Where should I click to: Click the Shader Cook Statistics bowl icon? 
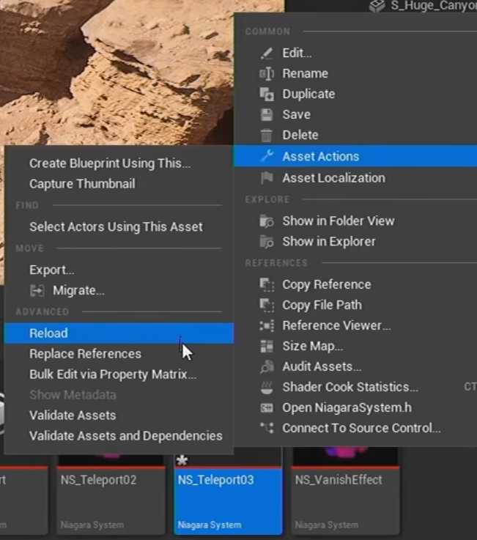point(267,387)
